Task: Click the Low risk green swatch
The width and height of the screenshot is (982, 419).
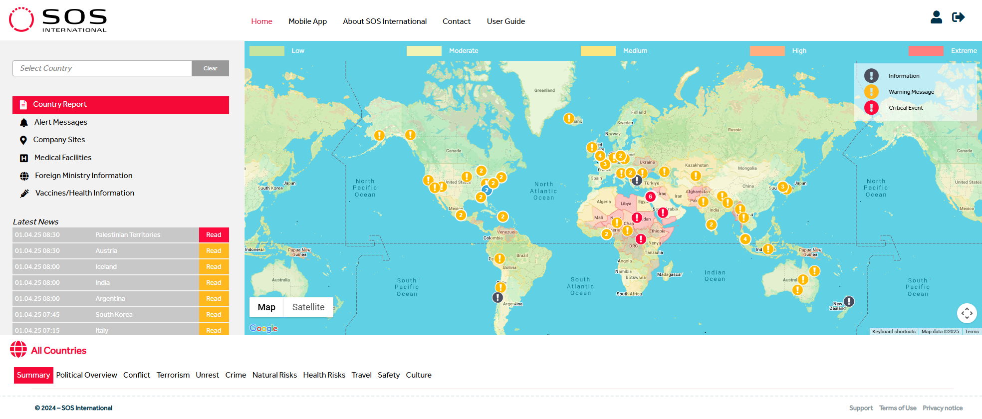Action: pyautogui.click(x=267, y=51)
